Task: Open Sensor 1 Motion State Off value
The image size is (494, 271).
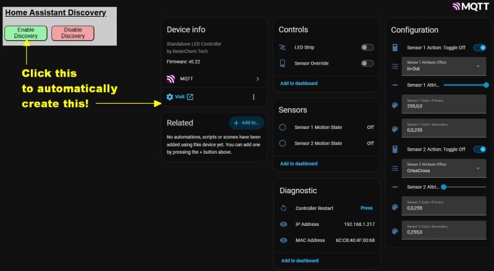Action: pos(370,127)
